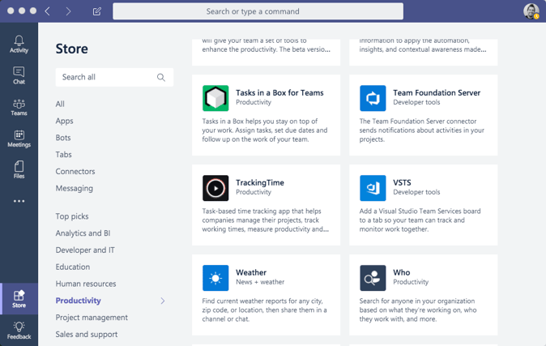The height and width of the screenshot is (346, 546).
Task: Click TrackingTime app icon
Action: coord(215,188)
